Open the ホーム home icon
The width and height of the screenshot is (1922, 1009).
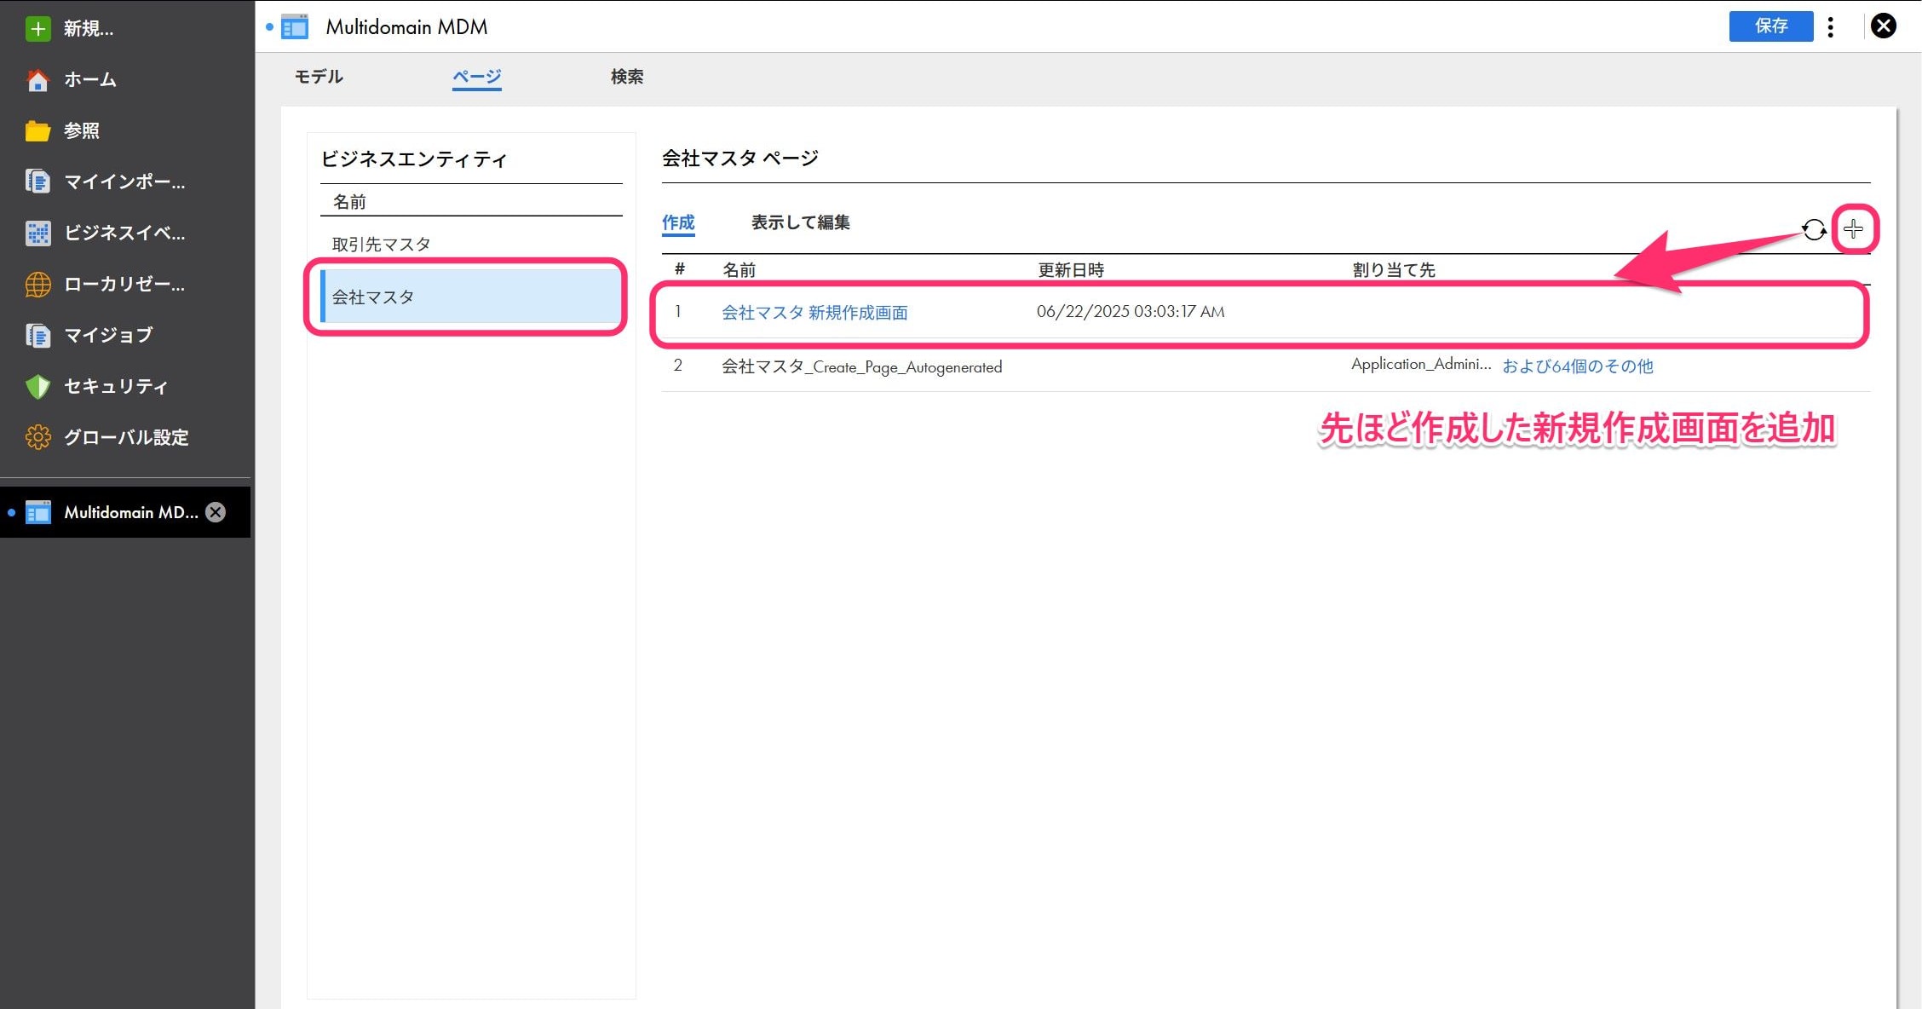click(37, 80)
